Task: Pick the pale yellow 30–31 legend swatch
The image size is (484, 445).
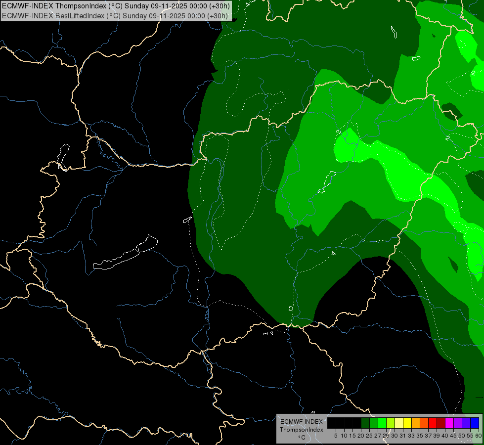Action: tap(399, 423)
